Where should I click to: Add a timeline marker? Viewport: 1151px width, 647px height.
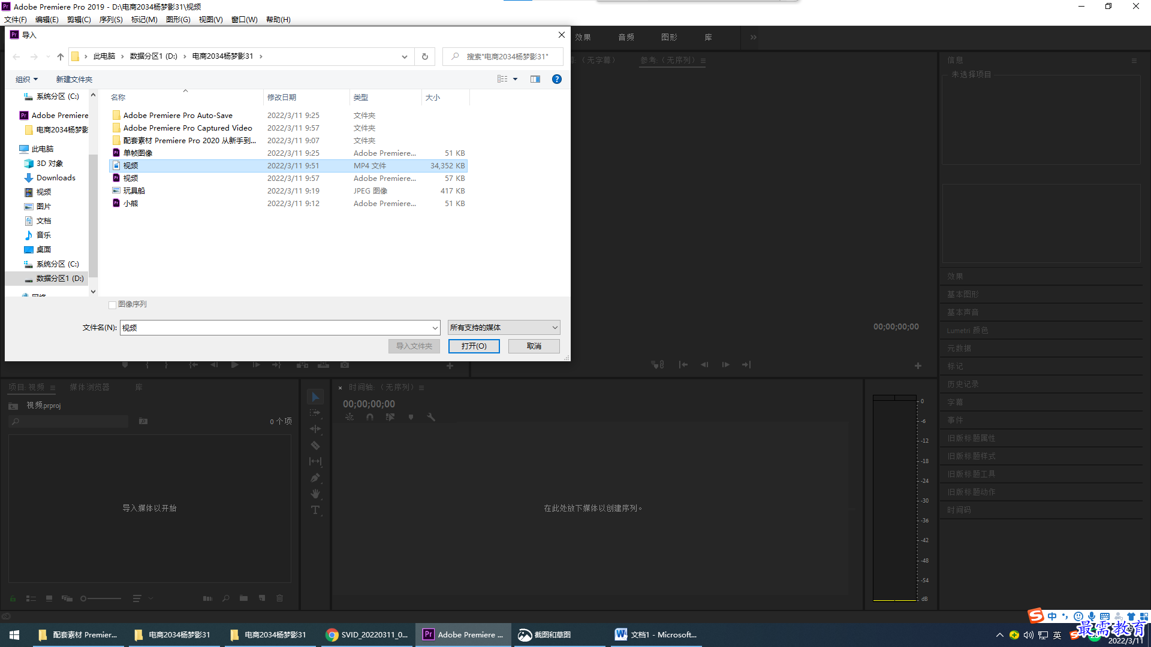click(x=411, y=417)
